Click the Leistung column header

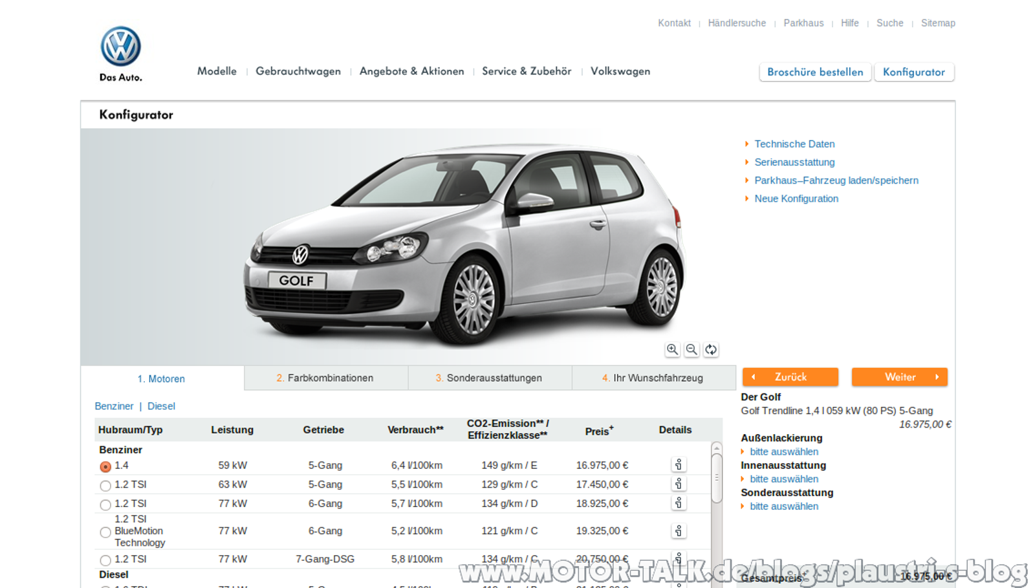pyautogui.click(x=232, y=430)
